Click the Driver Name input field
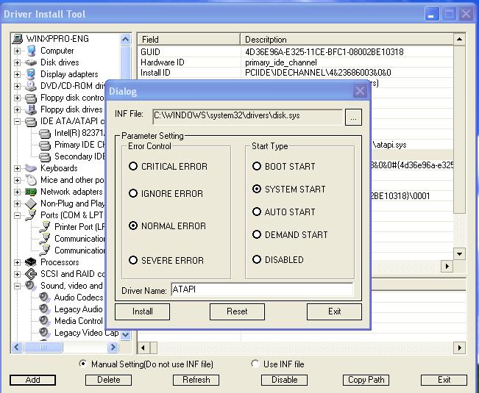This screenshot has height=393, width=479. (x=261, y=289)
